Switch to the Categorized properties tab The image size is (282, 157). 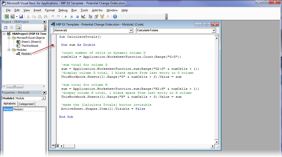click(x=26, y=103)
